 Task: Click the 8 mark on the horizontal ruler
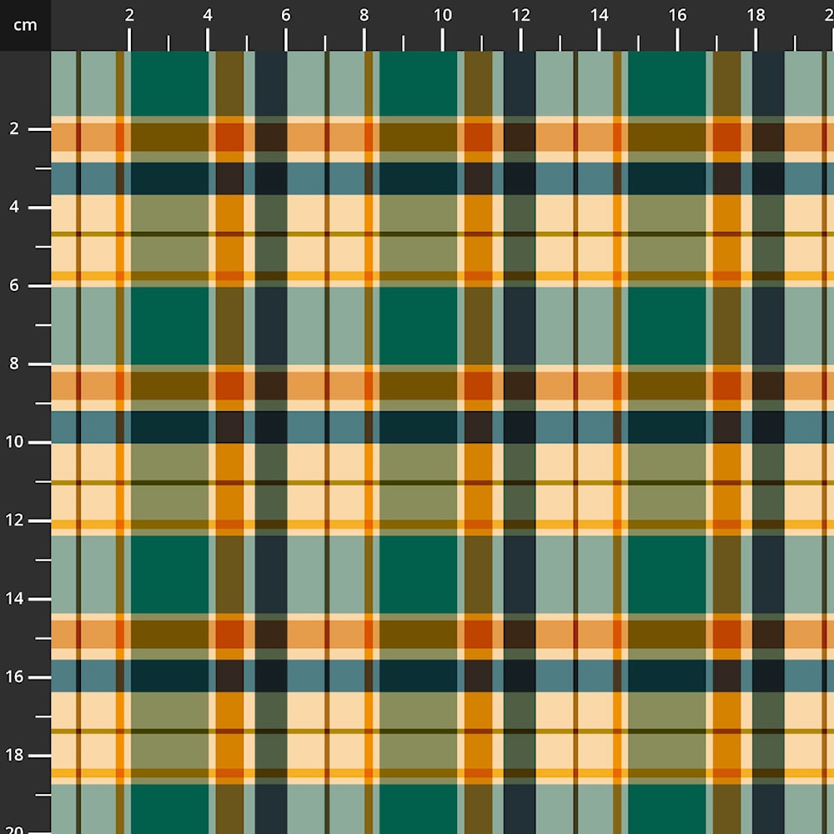point(364,15)
